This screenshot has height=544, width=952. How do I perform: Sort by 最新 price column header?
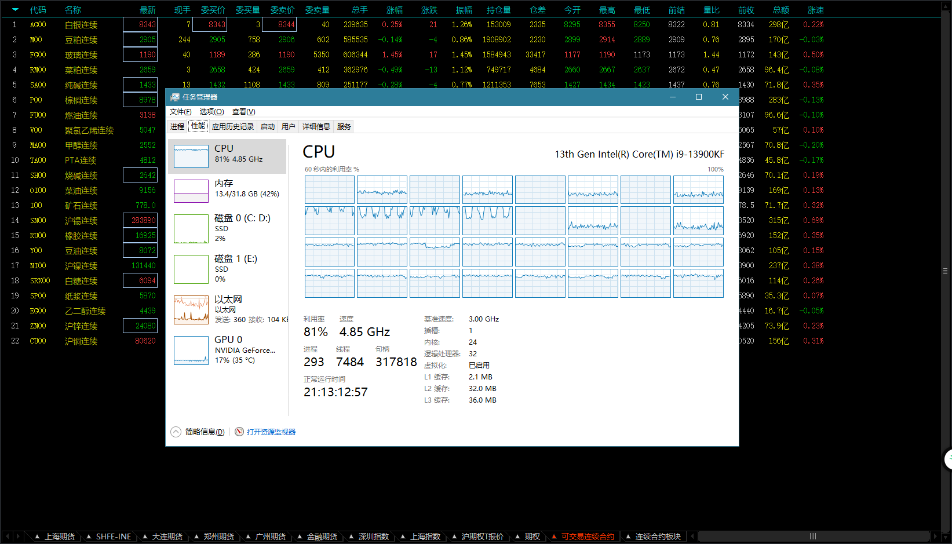click(x=148, y=10)
